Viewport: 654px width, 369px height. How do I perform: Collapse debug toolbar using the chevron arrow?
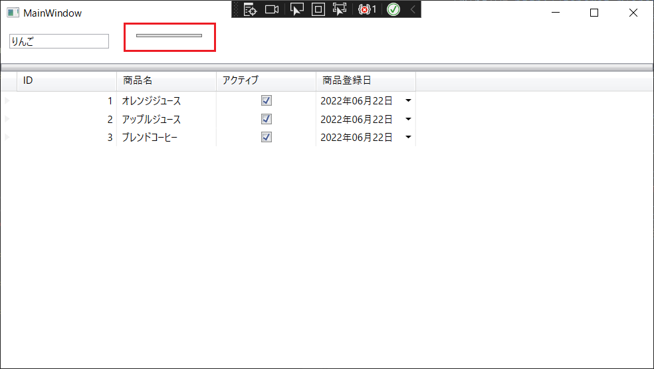[413, 9]
